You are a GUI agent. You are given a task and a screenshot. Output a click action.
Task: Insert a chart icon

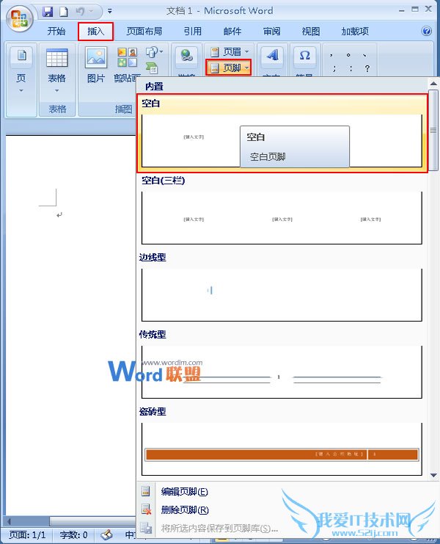click(152, 68)
